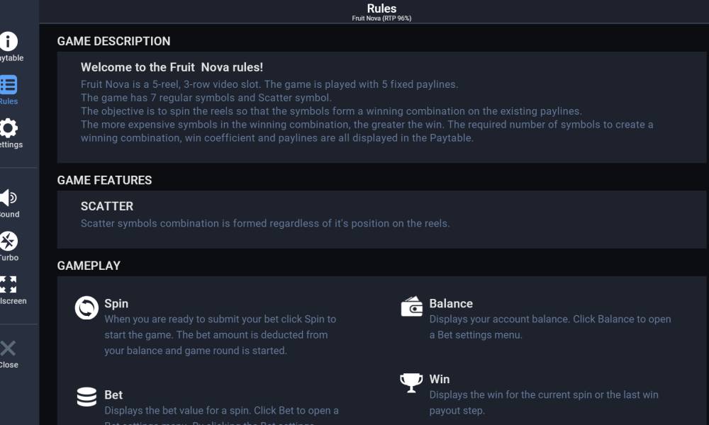Click the GAMEPLAY section heading
This screenshot has width=709, height=425.
tap(89, 266)
